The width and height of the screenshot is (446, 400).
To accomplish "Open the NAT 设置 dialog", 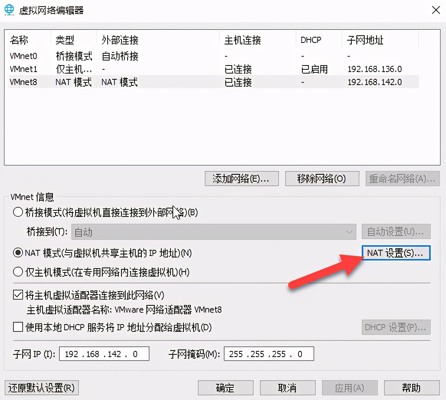I will (x=396, y=253).
